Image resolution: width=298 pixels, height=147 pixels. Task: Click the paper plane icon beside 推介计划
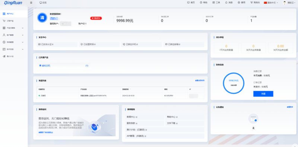pyautogui.click(x=4, y=57)
